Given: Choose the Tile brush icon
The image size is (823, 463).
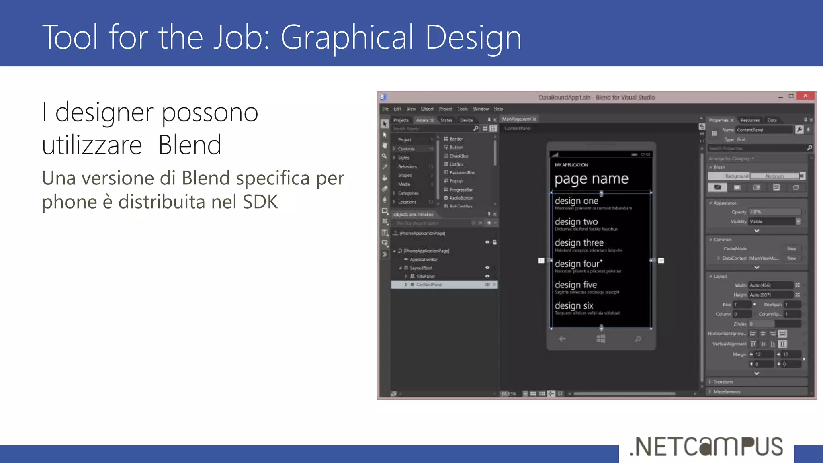Looking at the screenshot, I should 776,188.
